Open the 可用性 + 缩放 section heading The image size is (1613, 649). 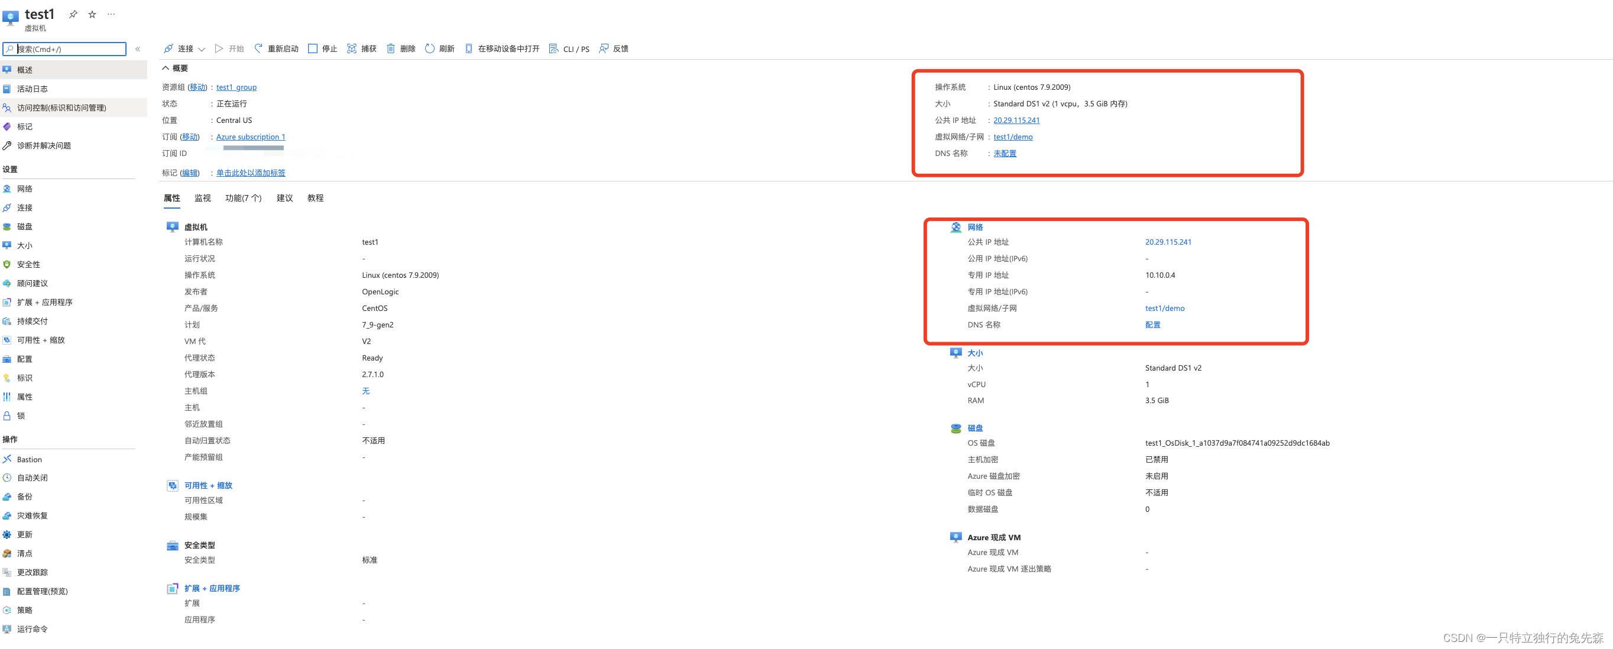coord(208,485)
